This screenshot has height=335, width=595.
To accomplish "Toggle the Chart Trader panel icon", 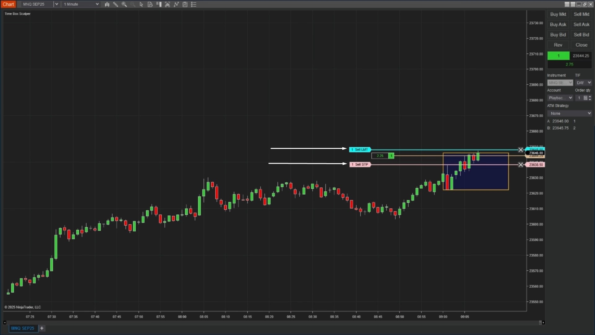I will pyautogui.click(x=159, y=4).
